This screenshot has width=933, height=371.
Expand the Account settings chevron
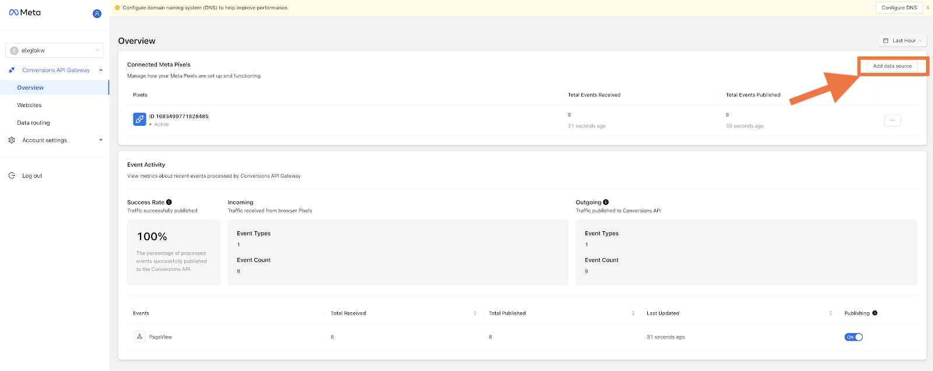(101, 140)
